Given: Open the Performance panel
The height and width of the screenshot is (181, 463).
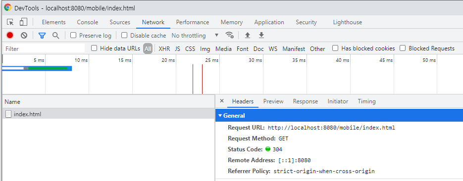Looking at the screenshot, I should click(x=193, y=22).
